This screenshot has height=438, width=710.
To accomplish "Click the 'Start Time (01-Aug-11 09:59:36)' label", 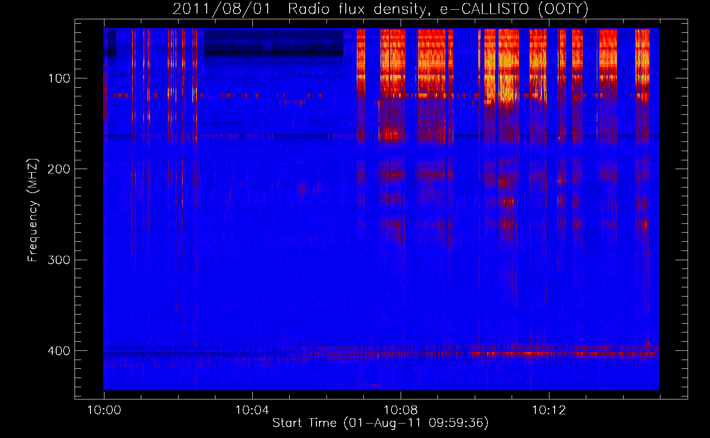I will 380,423.
